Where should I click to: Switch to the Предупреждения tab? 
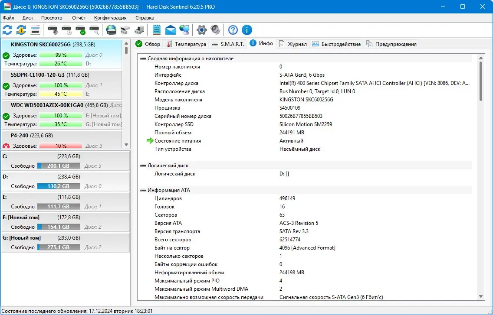click(x=391, y=44)
